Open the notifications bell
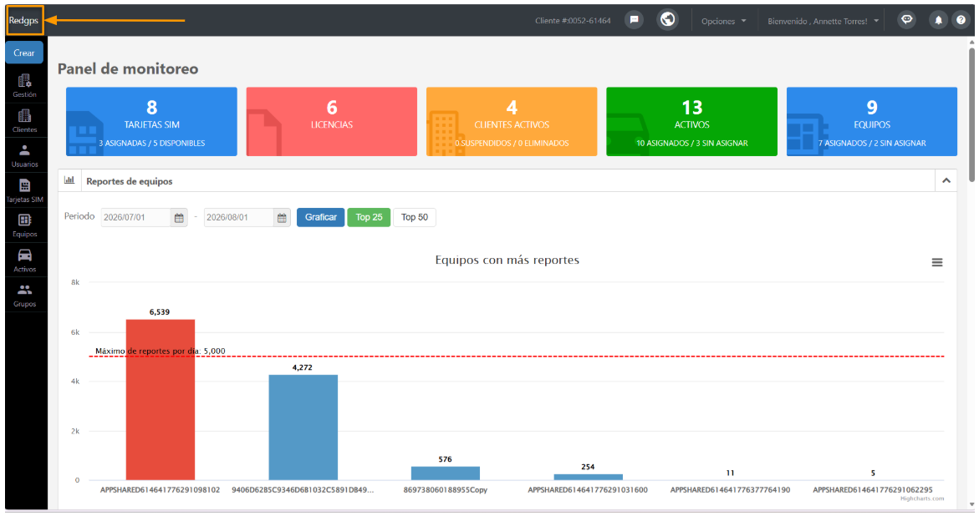Screen dimensions: 979x516 938,21
